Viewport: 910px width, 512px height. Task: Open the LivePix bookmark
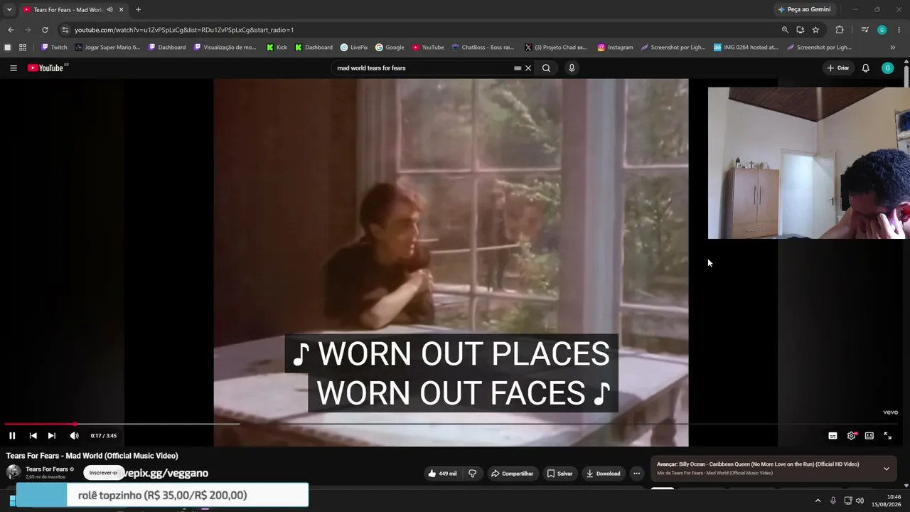[x=354, y=48]
